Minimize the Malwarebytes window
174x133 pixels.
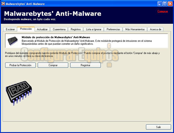(160, 4)
